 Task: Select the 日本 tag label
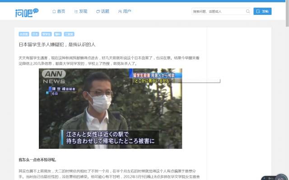[35, 34]
